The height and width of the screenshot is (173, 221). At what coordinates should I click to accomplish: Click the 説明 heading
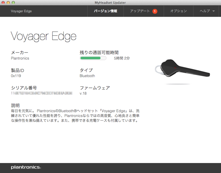15,105
